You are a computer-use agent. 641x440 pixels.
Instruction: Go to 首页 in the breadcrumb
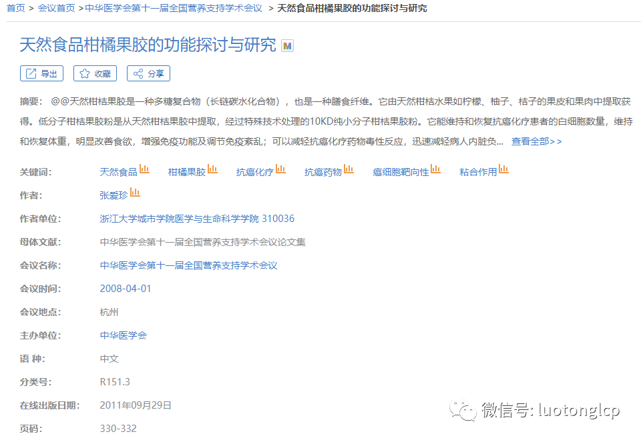[x=16, y=8]
